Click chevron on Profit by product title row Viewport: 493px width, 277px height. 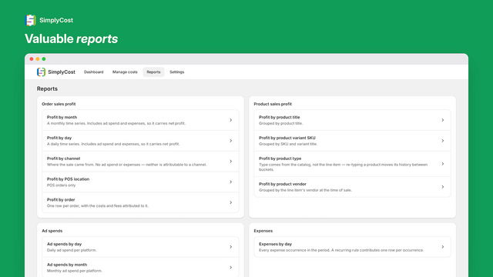click(x=443, y=120)
